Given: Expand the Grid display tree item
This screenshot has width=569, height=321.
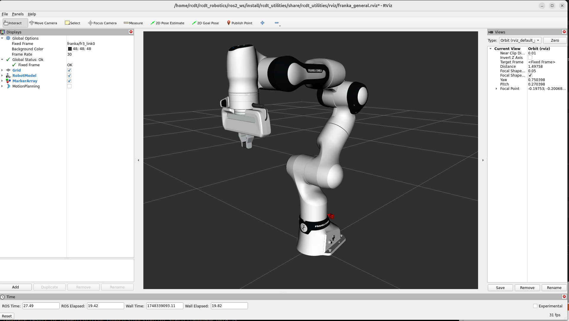Looking at the screenshot, I should [2, 70].
